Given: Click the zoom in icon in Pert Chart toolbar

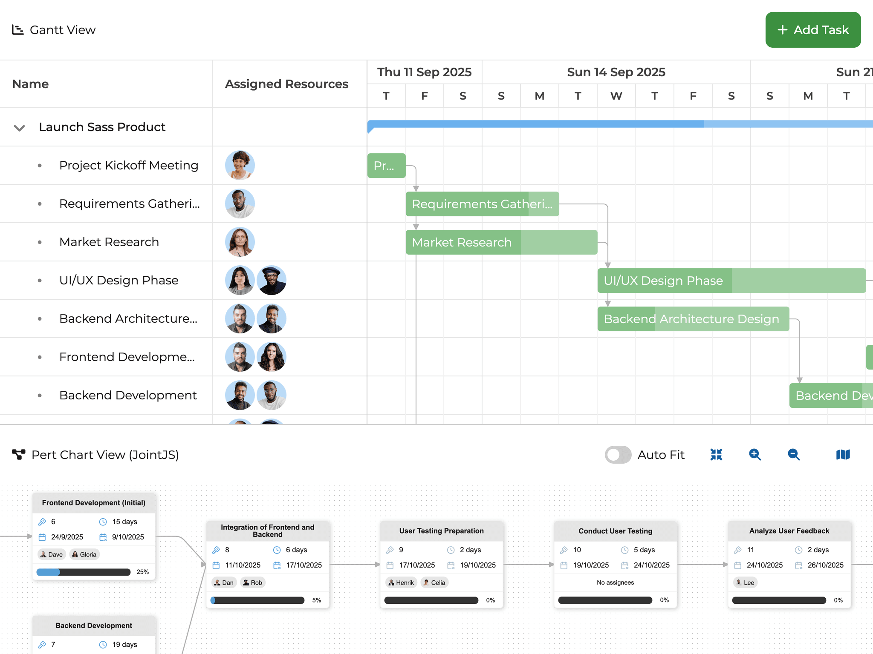Looking at the screenshot, I should [x=755, y=455].
